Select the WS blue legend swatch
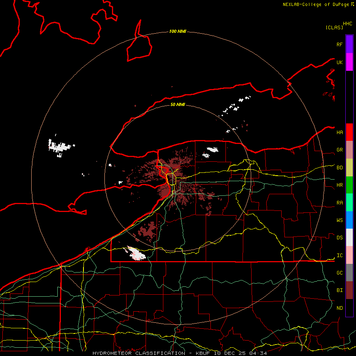This screenshot has width=356, height=356. 349,220
